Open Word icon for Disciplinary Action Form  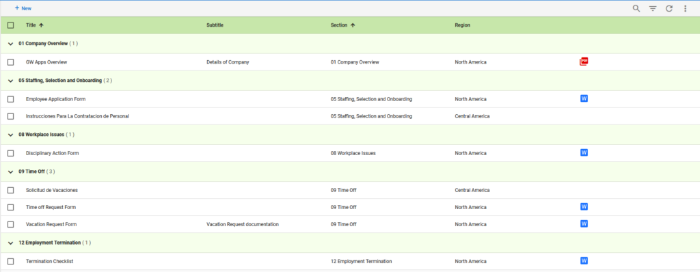tap(584, 152)
